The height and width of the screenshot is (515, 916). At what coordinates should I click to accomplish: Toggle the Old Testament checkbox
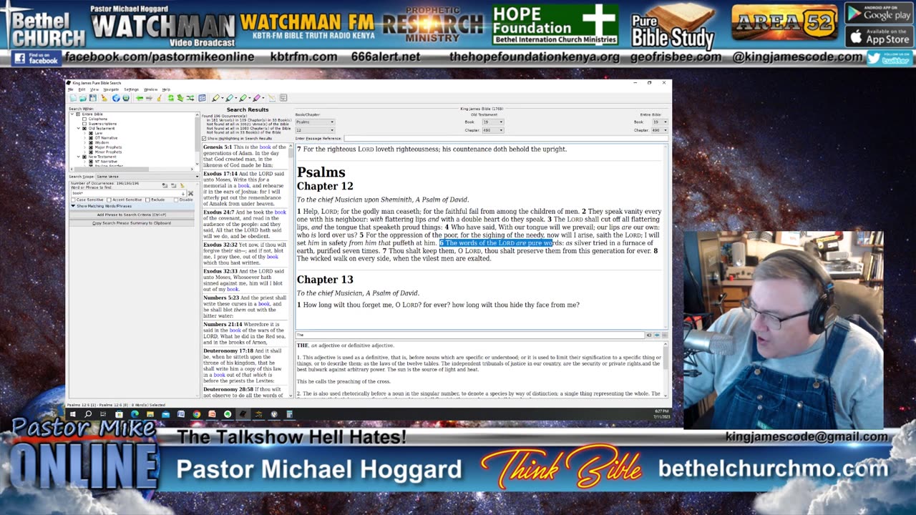tap(84, 128)
